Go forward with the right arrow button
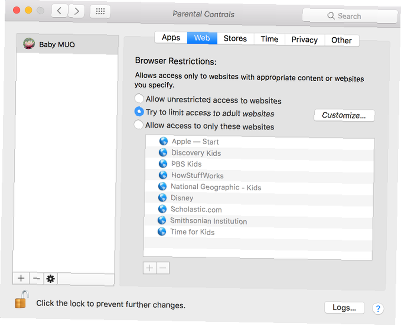 (x=76, y=11)
